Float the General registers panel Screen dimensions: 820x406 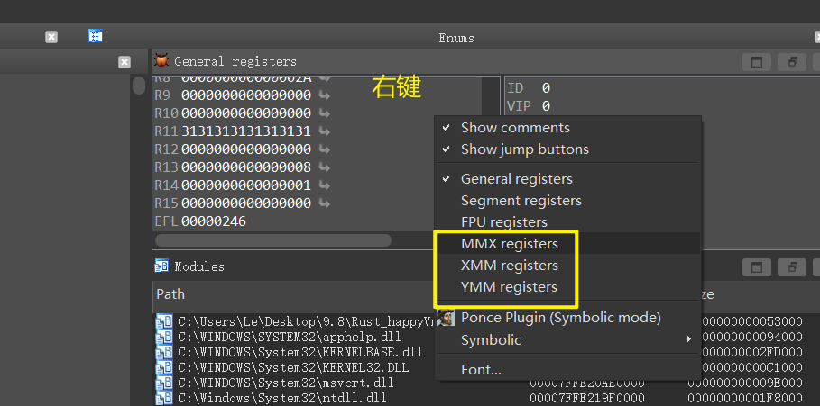pyautogui.click(x=792, y=62)
